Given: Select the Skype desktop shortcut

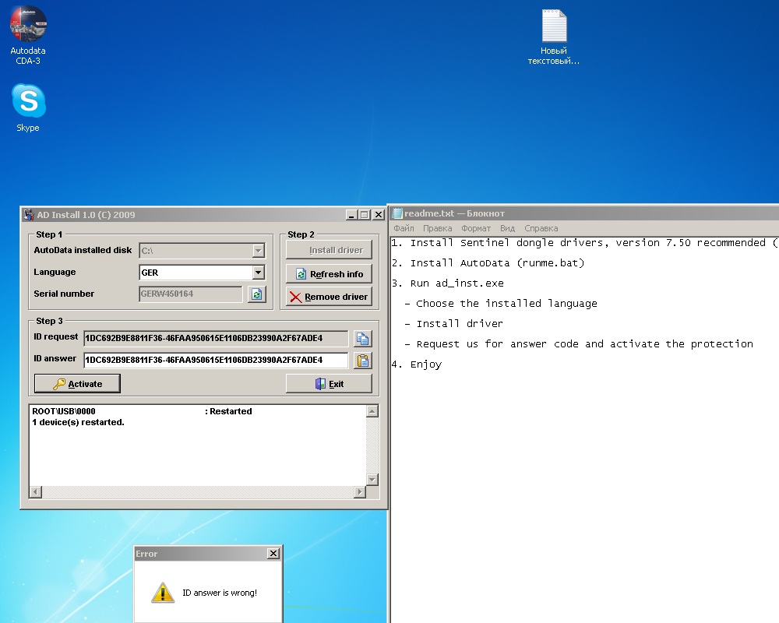Looking at the screenshot, I should 28,107.
